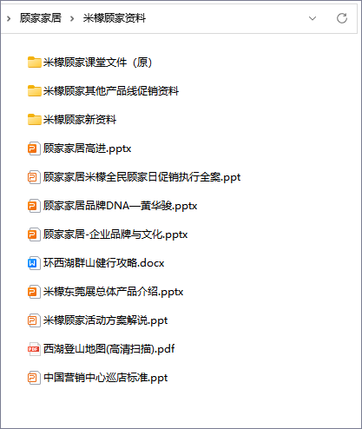362x429 pixels.
Task: Click the icon of 米檬顾家活动方案解说.ppt
Action: (34, 320)
